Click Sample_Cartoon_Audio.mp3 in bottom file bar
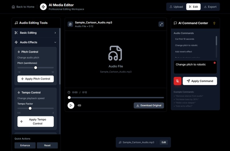The height and width of the screenshot is (151, 230). [138, 142]
